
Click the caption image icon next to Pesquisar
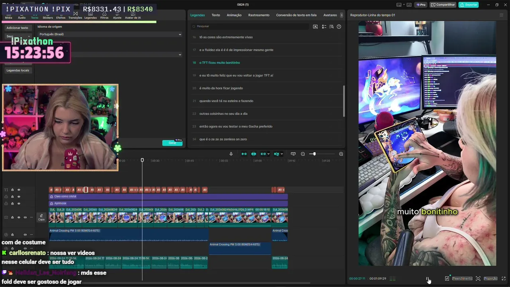316,27
